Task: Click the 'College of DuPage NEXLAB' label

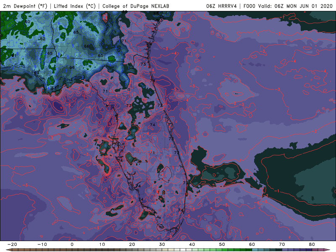Action: [x=136, y=6]
